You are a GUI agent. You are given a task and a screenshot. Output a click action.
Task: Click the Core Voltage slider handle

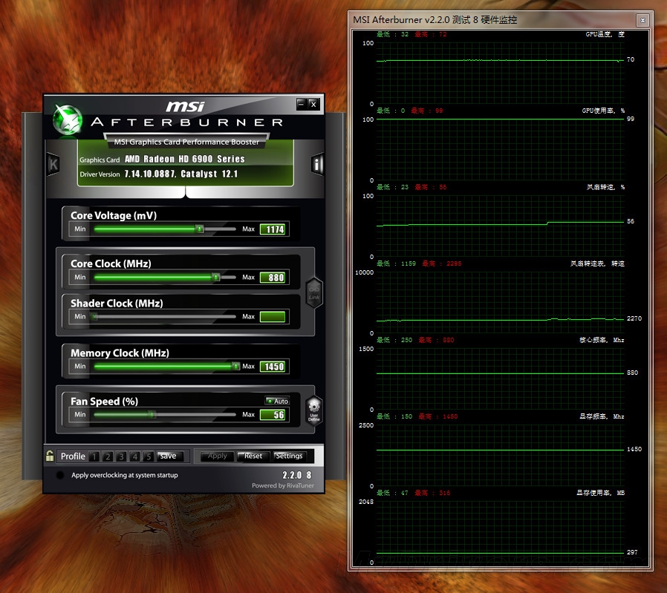(x=200, y=229)
